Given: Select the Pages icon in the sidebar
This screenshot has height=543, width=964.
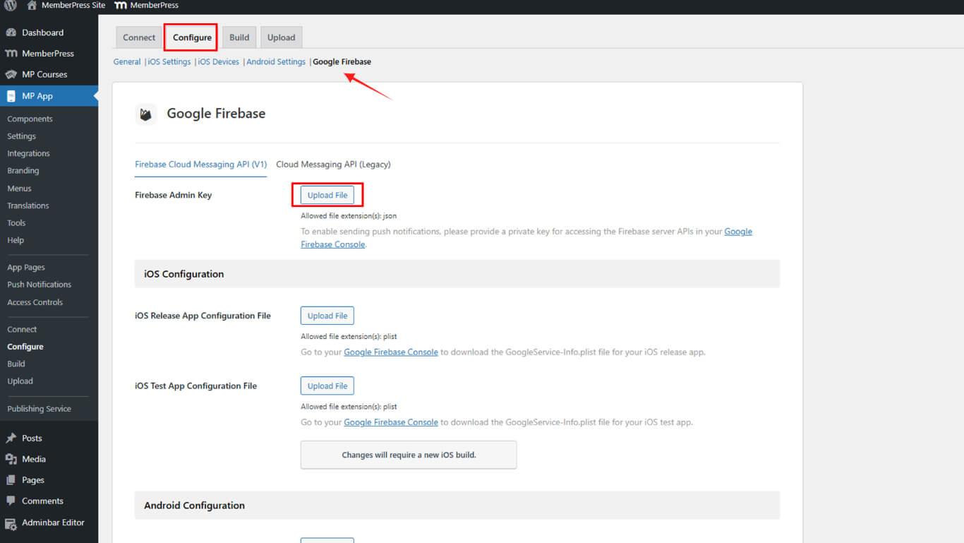Looking at the screenshot, I should click(12, 480).
